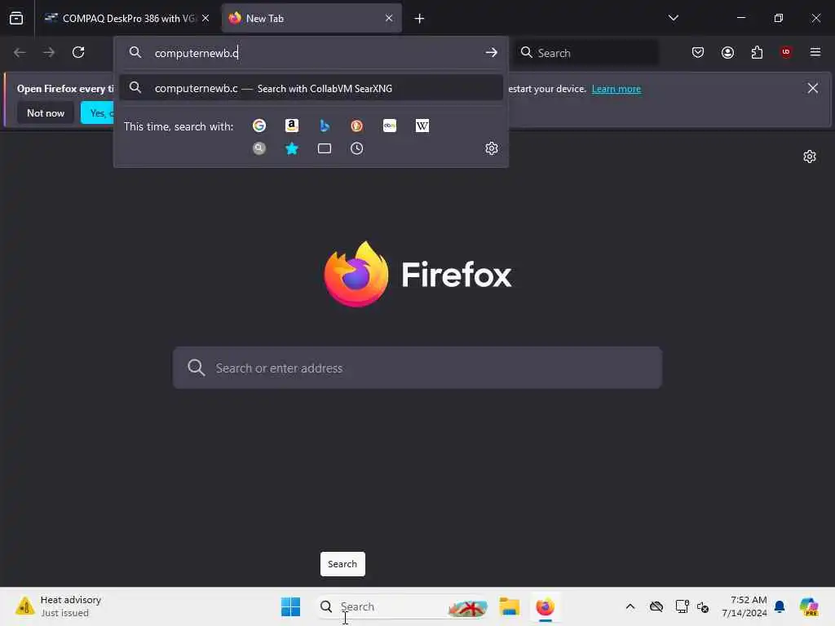Launch Copilot preview from the taskbar
835x626 pixels.
[x=809, y=606]
